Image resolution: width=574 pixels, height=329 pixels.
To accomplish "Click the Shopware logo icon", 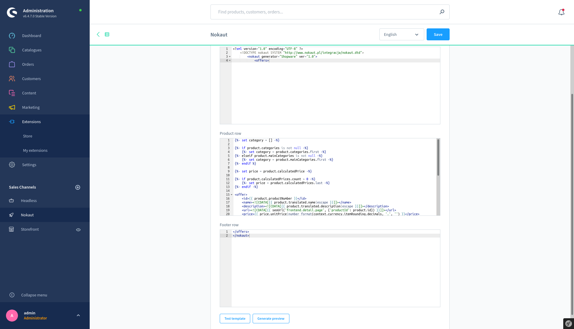I will (x=12, y=13).
